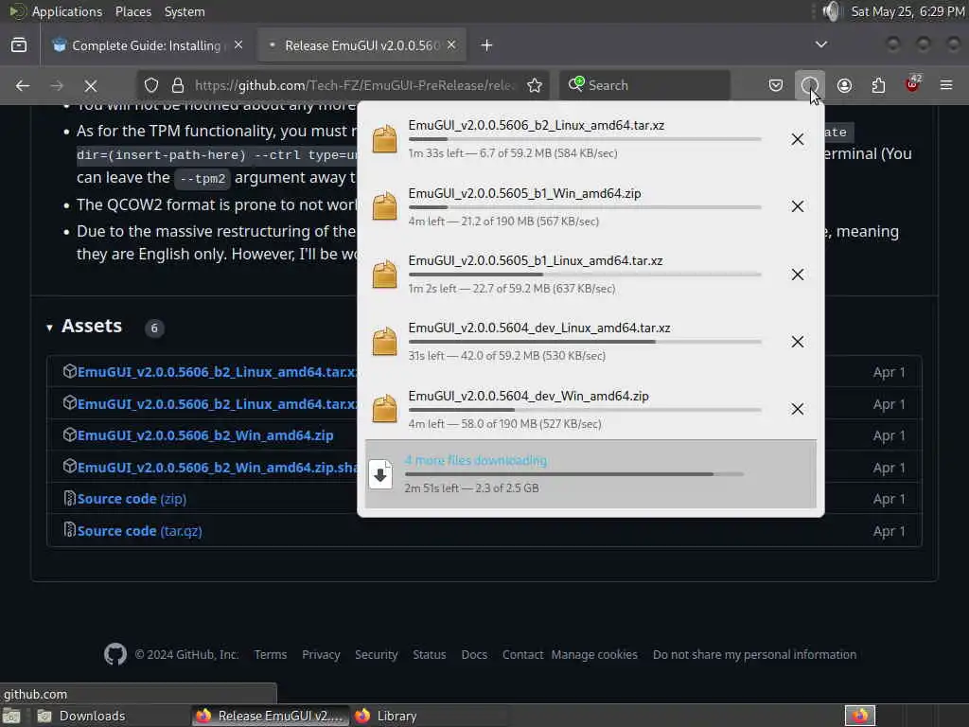Click the Search box in toolbar
Viewport: 969px width, 727px height.
645,85
